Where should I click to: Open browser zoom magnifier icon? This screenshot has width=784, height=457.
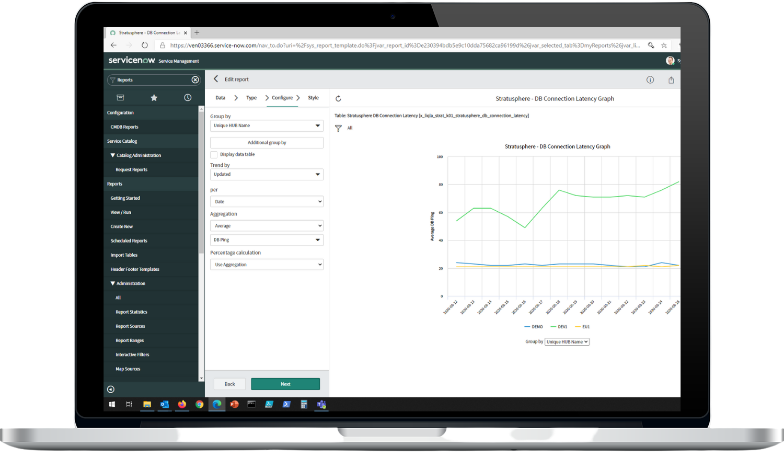pyautogui.click(x=651, y=45)
